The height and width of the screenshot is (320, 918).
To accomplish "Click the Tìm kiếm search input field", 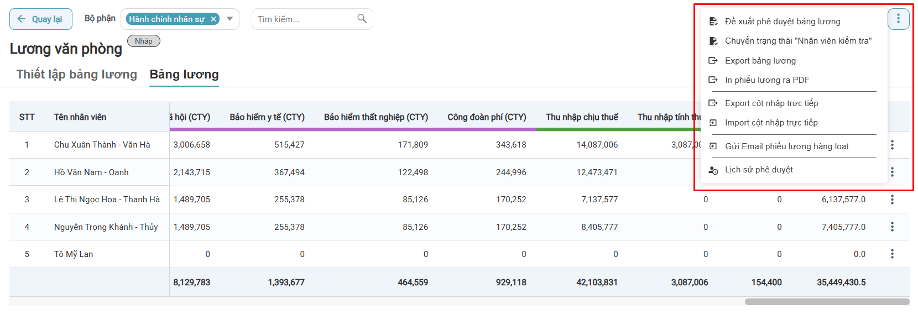I will [x=304, y=19].
